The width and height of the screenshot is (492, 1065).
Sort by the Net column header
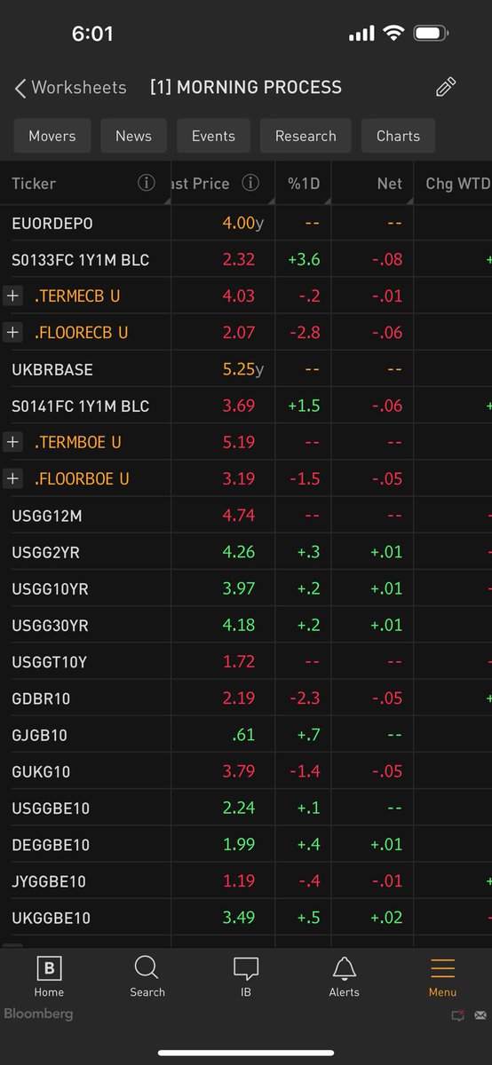(x=389, y=183)
